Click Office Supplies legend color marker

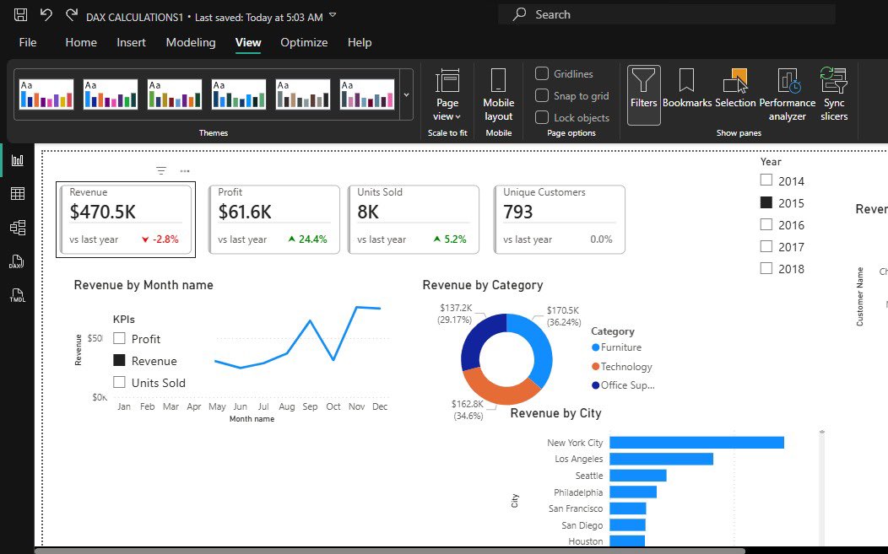(595, 385)
